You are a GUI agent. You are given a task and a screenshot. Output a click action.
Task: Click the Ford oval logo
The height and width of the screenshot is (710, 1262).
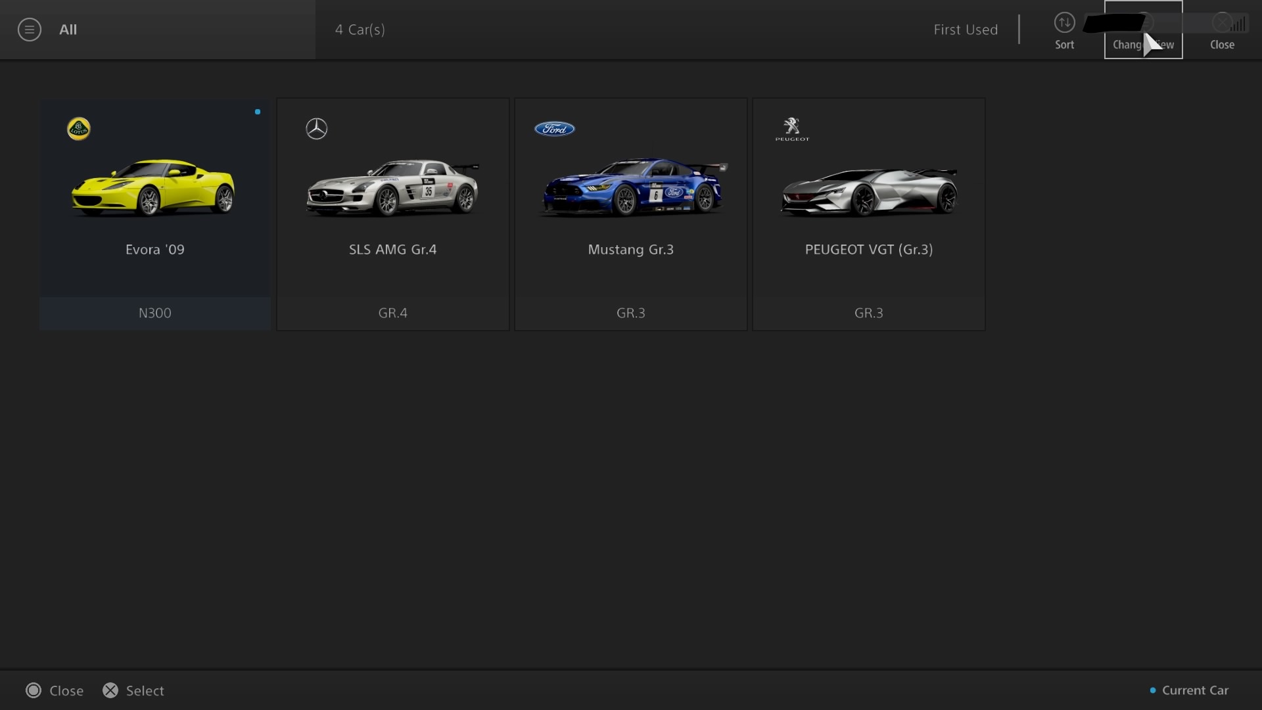pyautogui.click(x=555, y=129)
